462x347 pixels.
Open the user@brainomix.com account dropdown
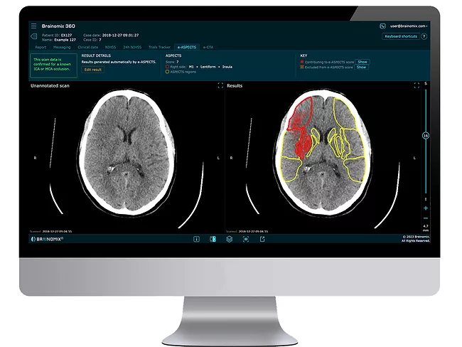(x=409, y=26)
